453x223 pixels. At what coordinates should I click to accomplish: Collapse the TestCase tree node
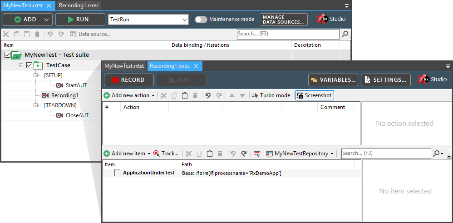[21, 65]
